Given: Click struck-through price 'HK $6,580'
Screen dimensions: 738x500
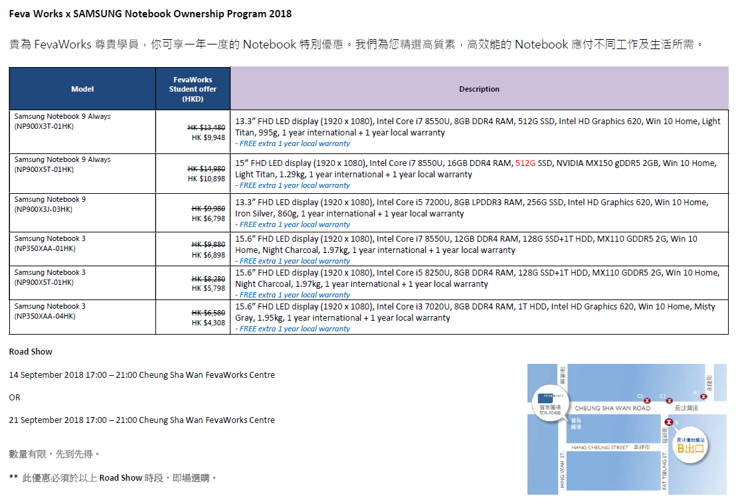Looking at the screenshot, I should (x=209, y=313).
